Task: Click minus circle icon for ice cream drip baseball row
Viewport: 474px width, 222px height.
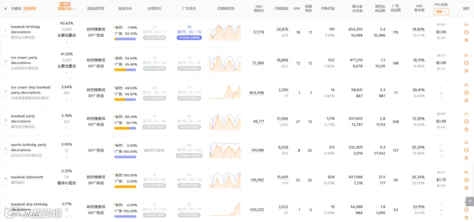Action: tap(466, 92)
